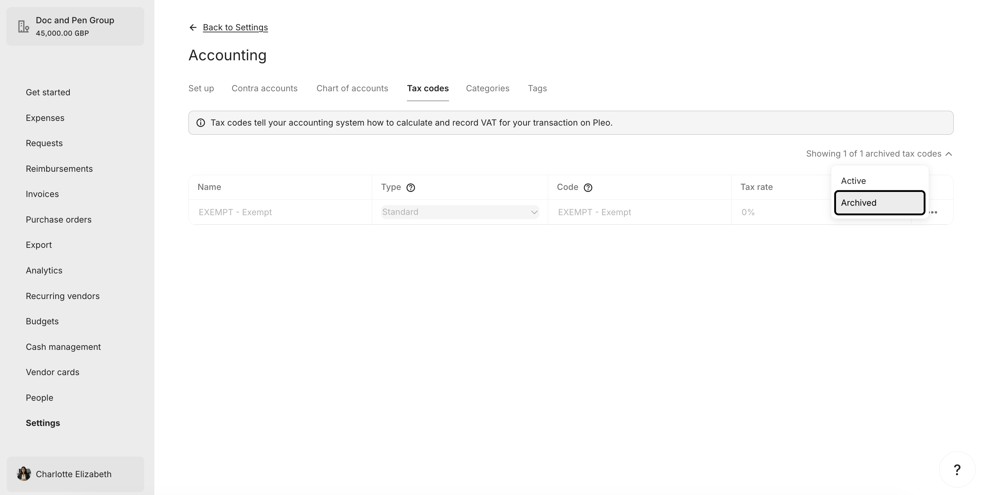The image size is (983, 495).
Task: Click the Accounting page heading
Action: click(228, 55)
